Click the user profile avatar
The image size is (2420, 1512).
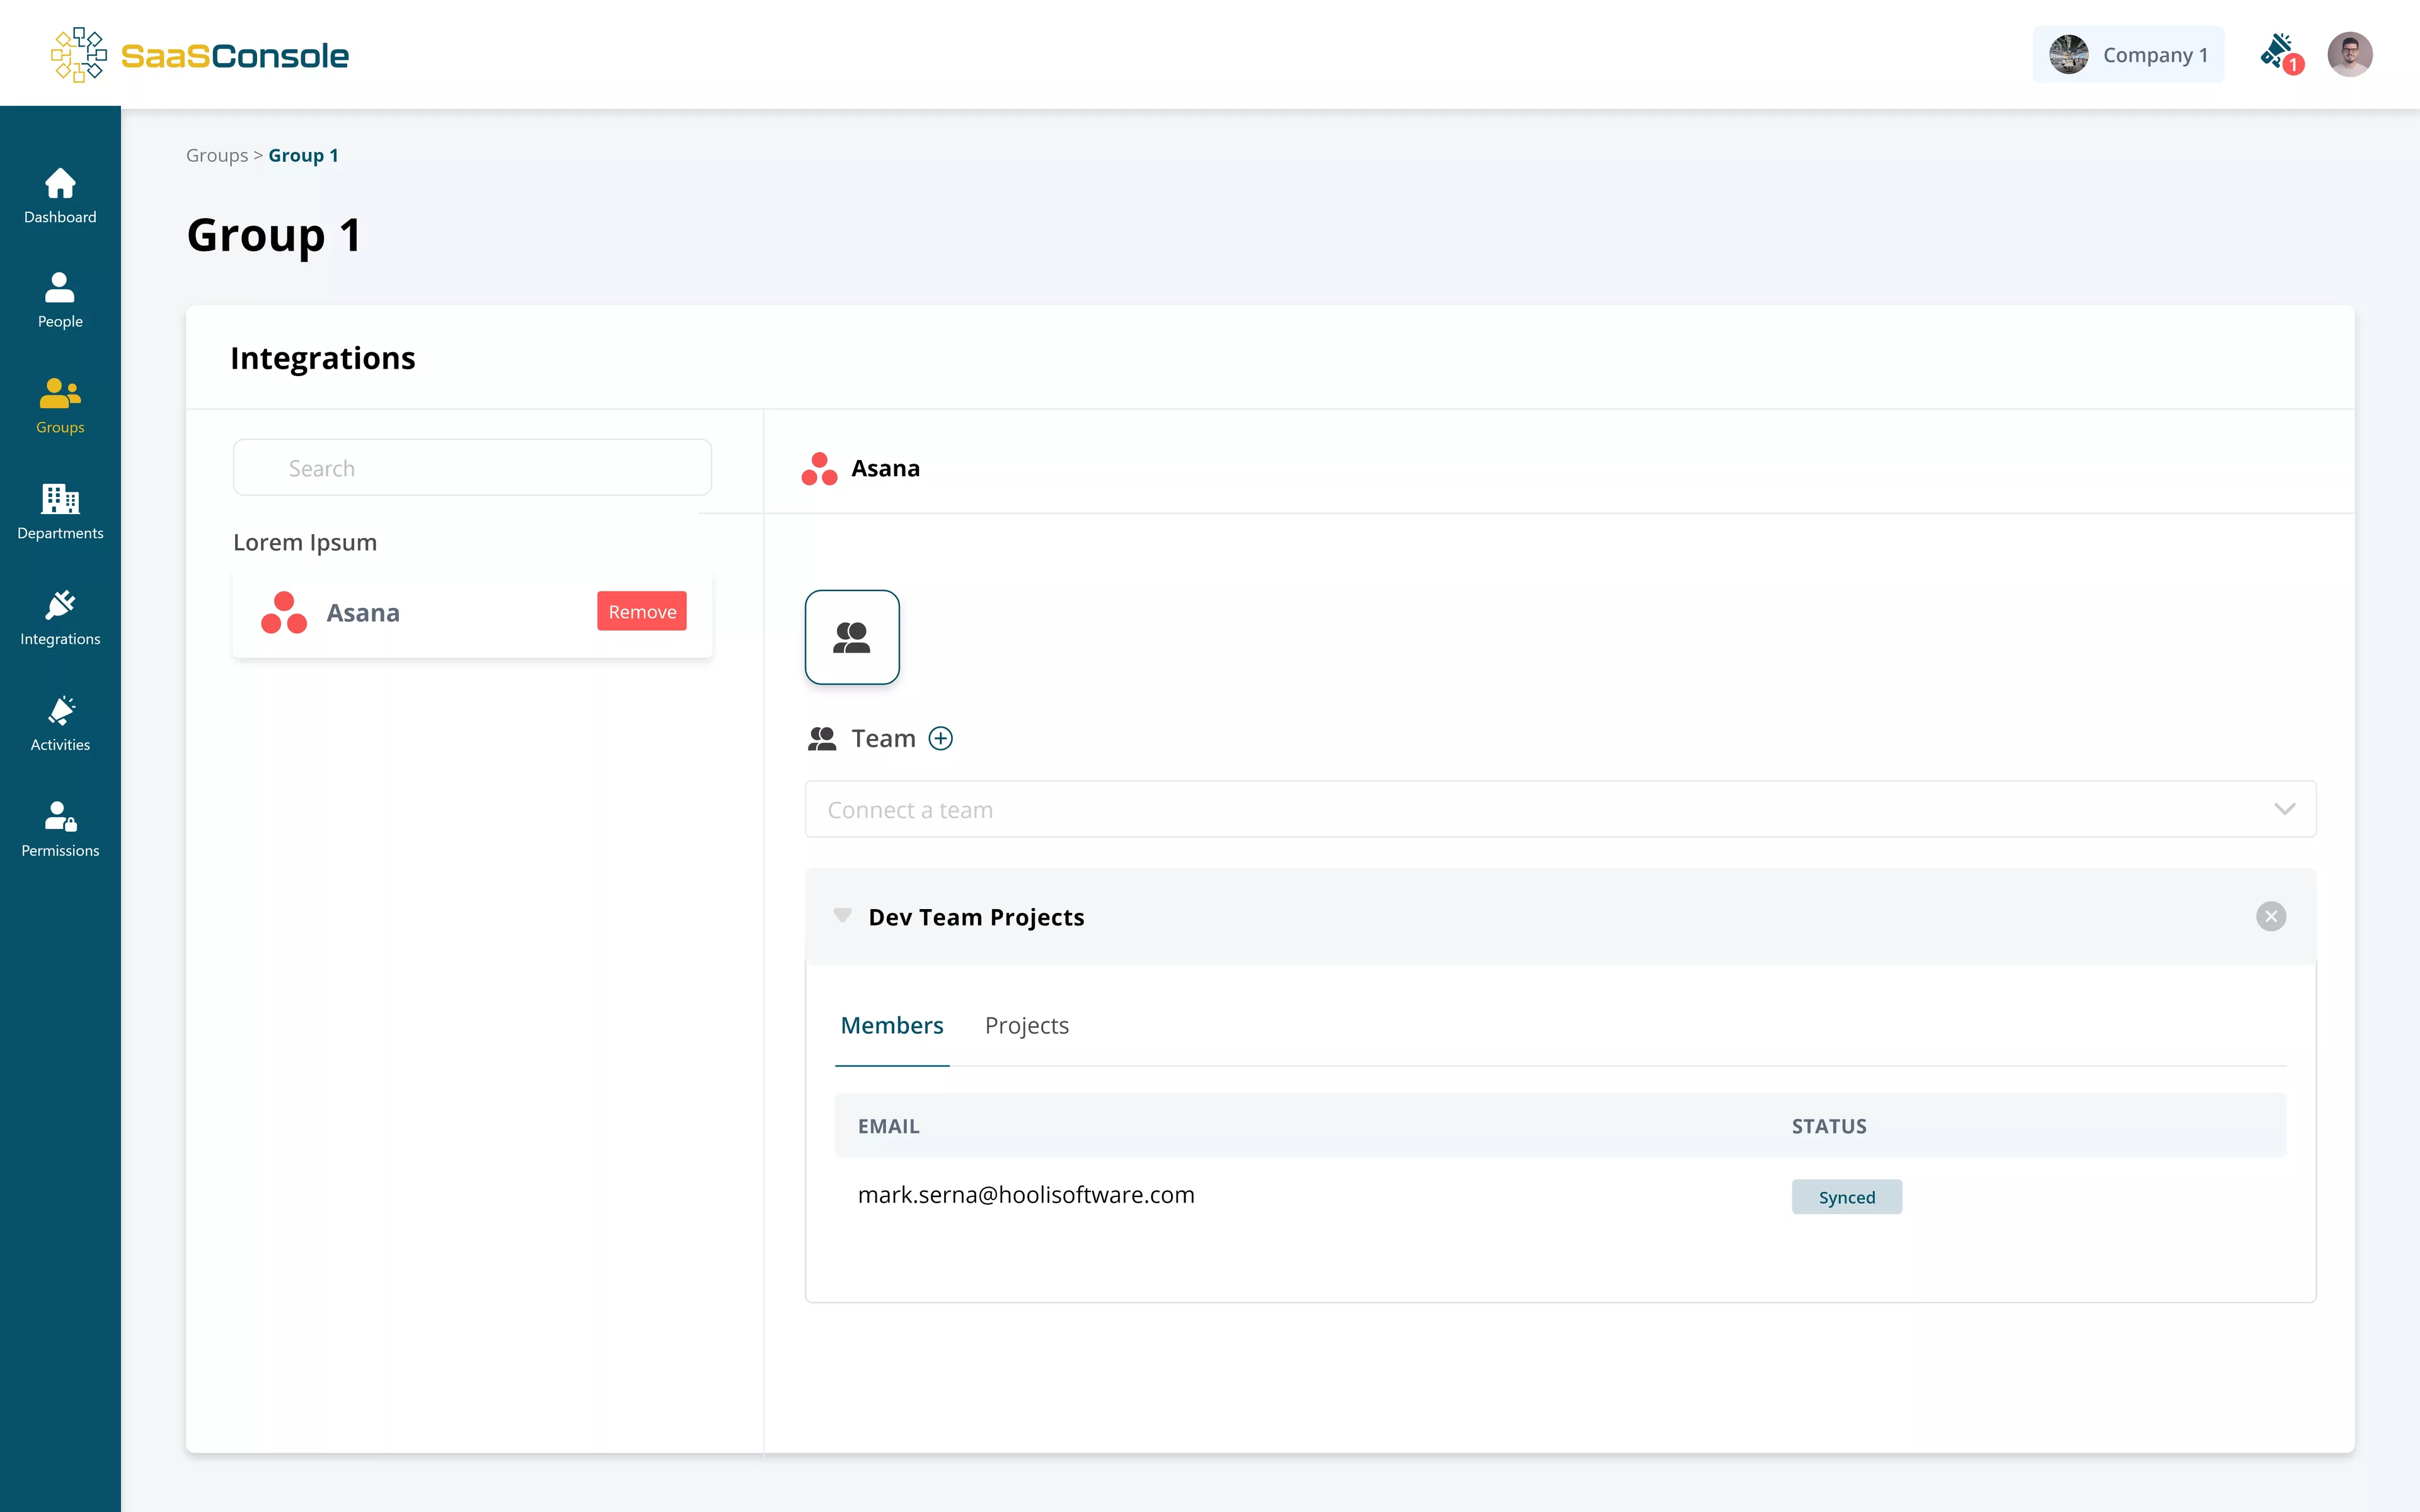point(2349,54)
